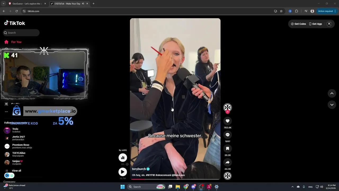Image resolution: width=339 pixels, height=191 pixels.
Task: Click the toryburch username on the video
Action: point(139,169)
